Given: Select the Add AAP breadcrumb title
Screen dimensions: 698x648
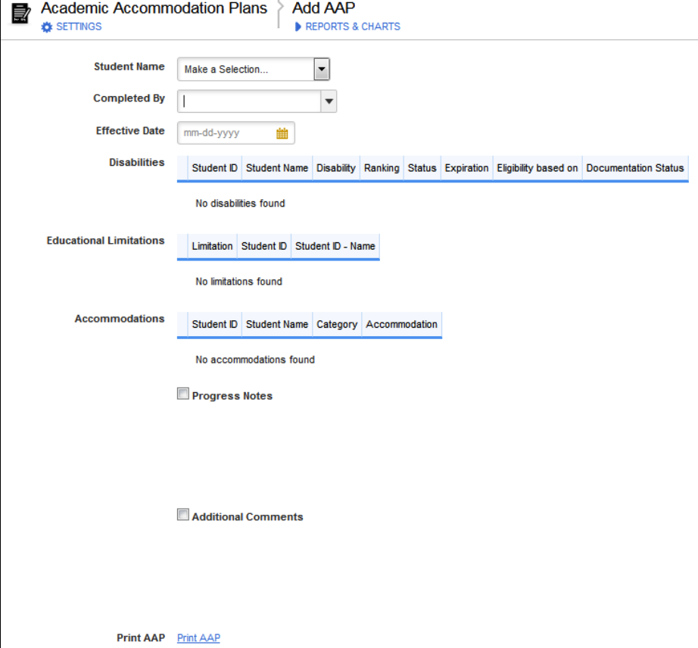Looking at the screenshot, I should point(323,8).
